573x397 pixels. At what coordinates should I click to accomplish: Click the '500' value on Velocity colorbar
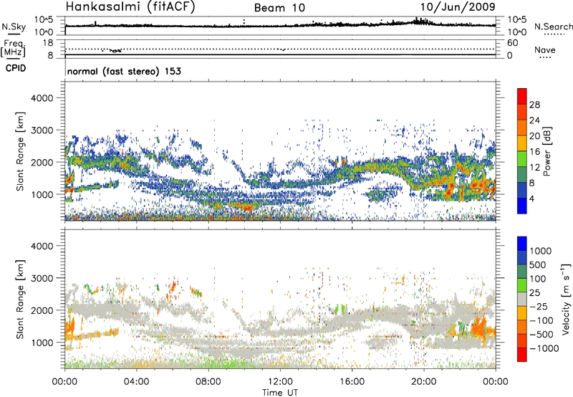[x=538, y=265]
